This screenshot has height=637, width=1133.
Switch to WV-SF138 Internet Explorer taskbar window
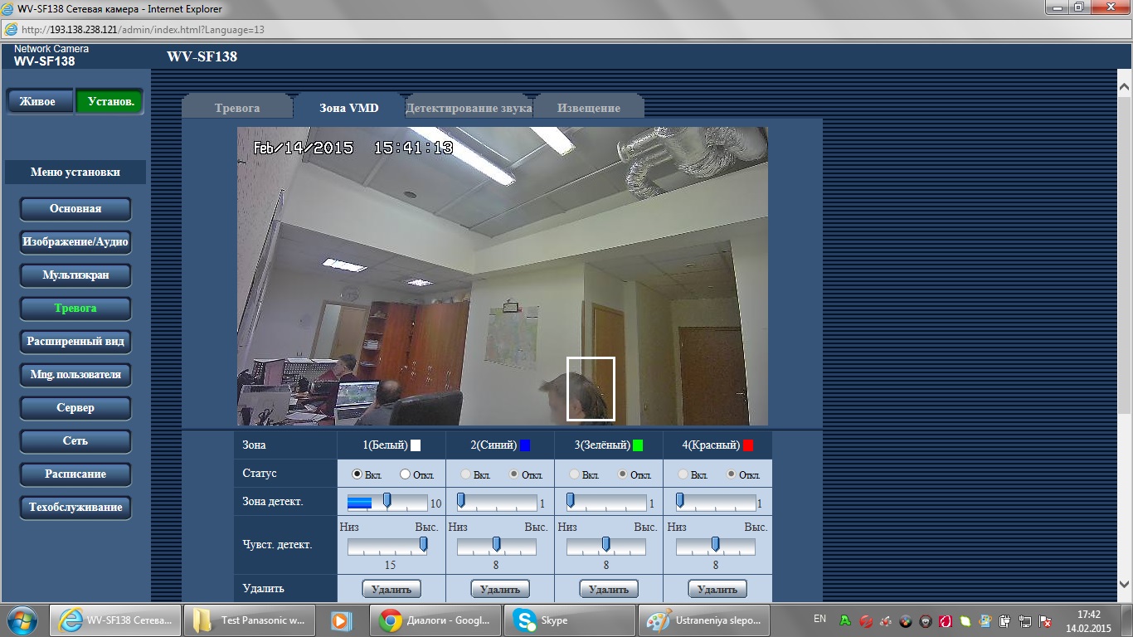(x=114, y=620)
